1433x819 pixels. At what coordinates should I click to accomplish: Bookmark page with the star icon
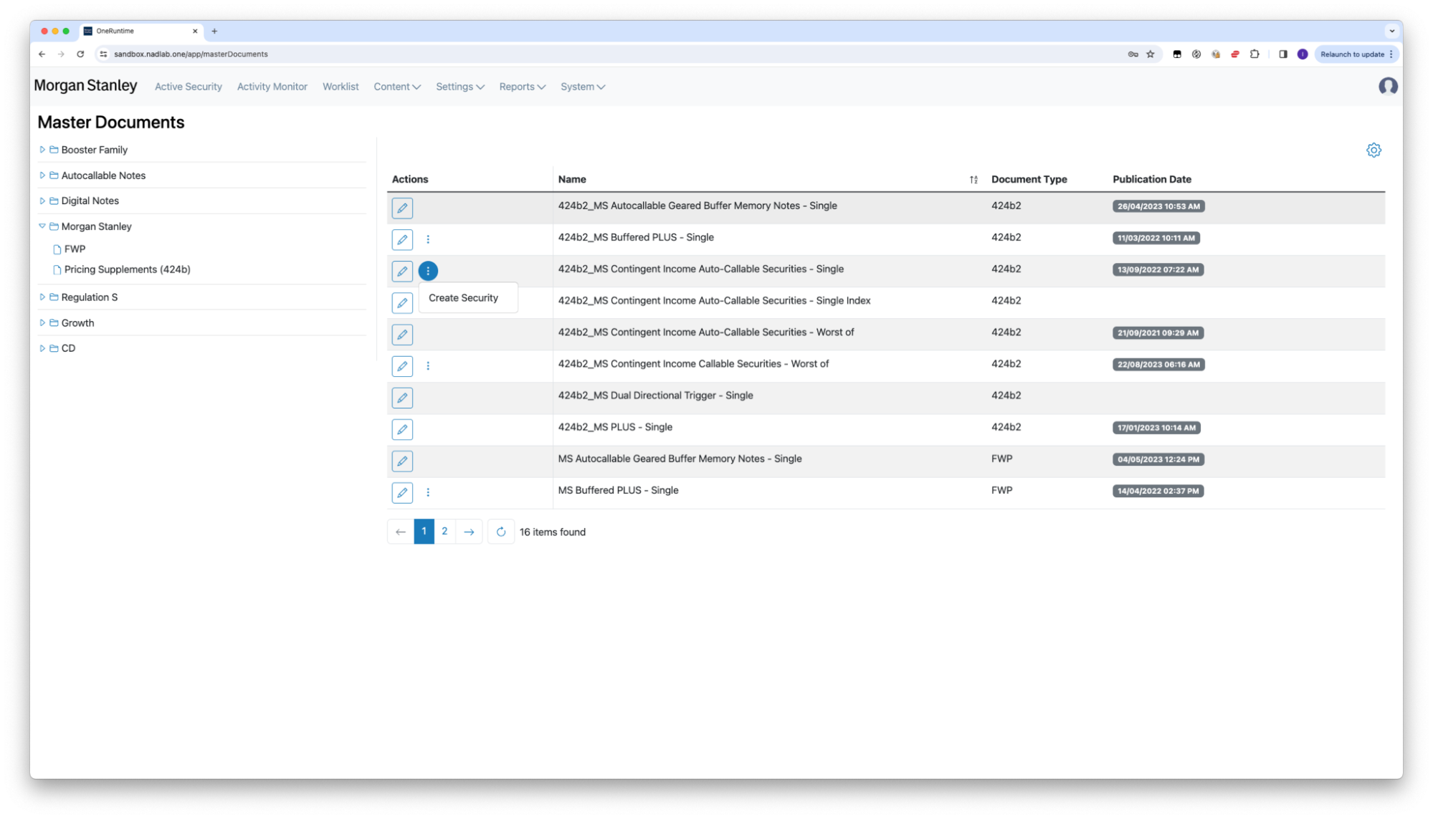click(x=1151, y=54)
